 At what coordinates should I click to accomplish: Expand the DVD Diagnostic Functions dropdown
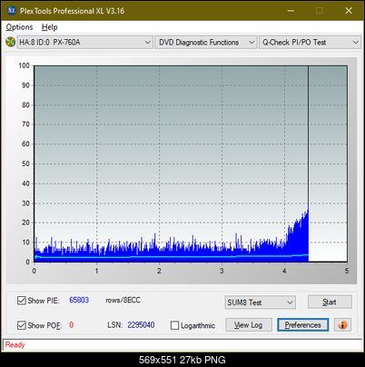click(205, 43)
